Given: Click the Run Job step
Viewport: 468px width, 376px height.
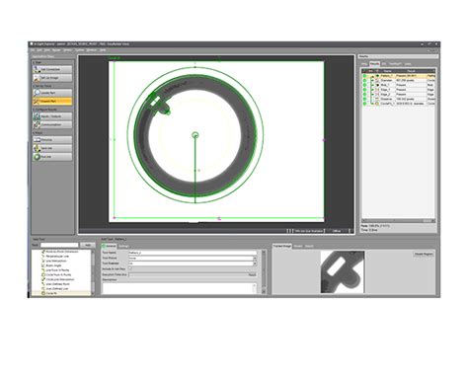Looking at the screenshot, I should pos(52,157).
